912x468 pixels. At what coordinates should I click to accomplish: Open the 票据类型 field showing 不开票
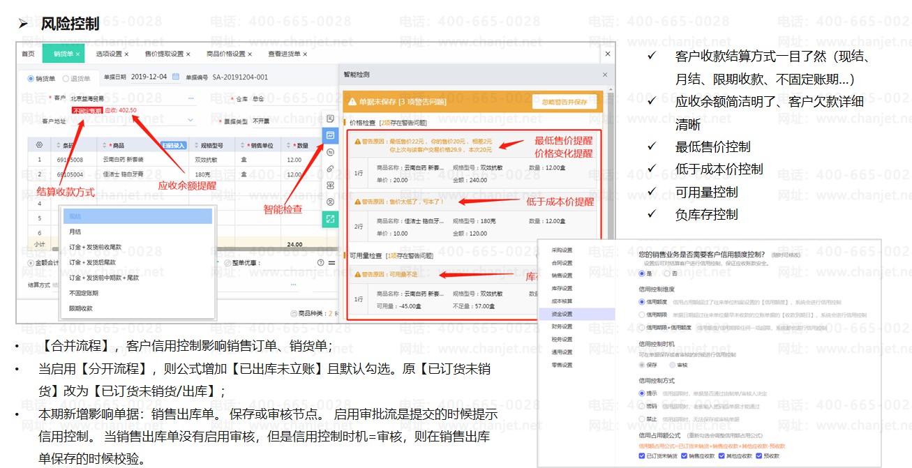289,121
